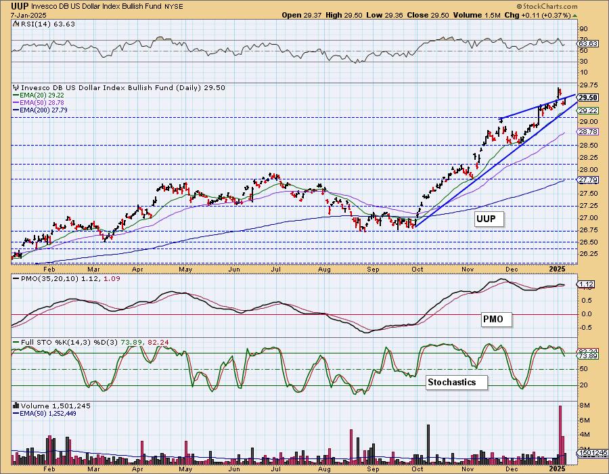The height and width of the screenshot is (474, 609).
Task: Select the Volume 1.5M header value
Action: pos(476,15)
